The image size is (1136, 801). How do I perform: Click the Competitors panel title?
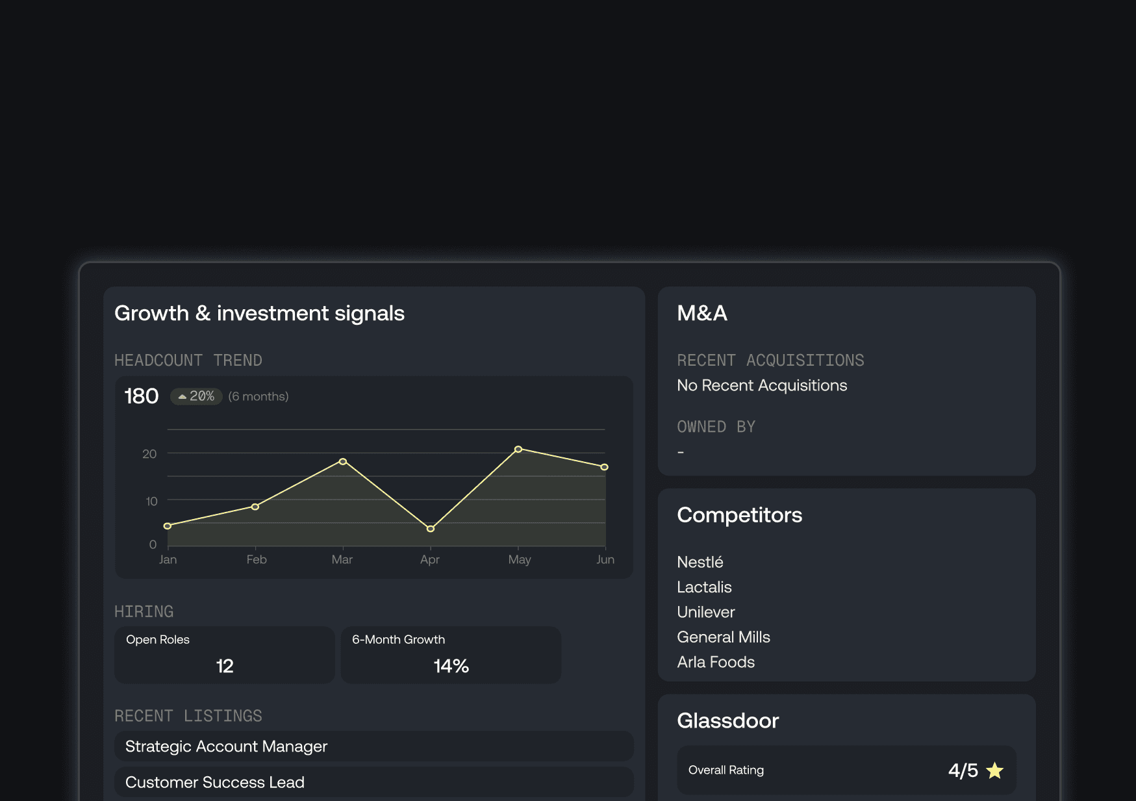click(x=740, y=515)
